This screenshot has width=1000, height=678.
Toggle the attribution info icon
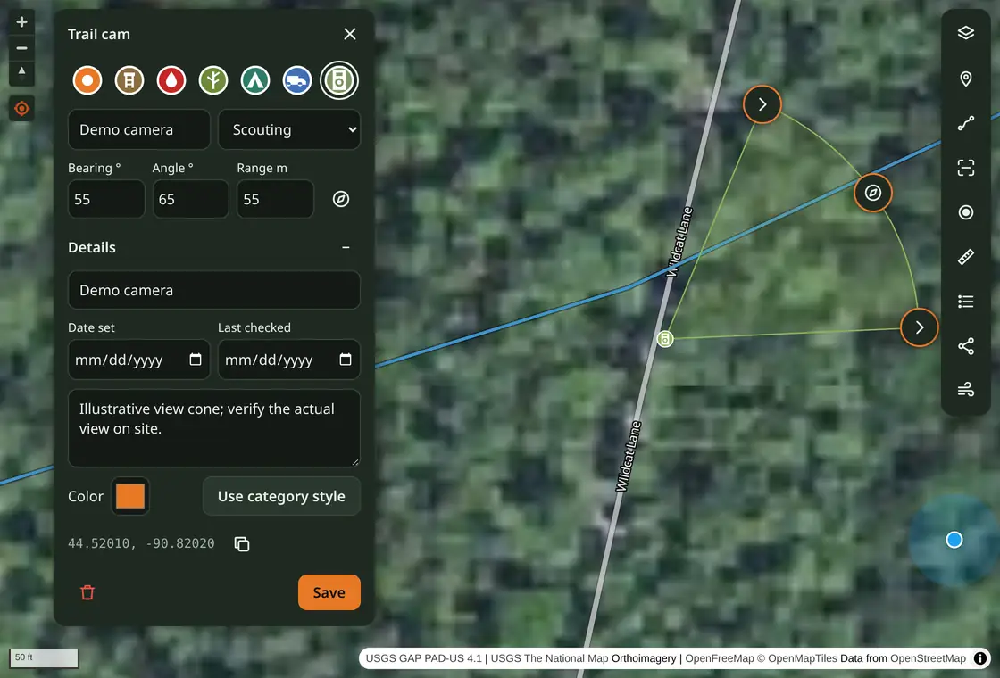point(980,658)
